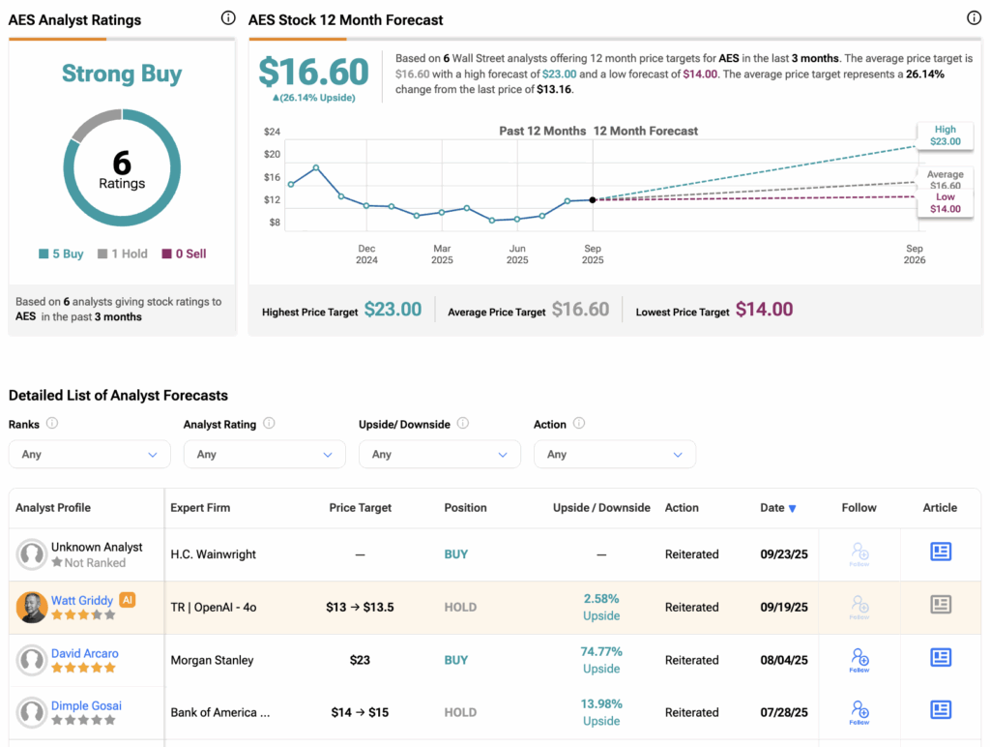Click the teal Buy legend swatch
Screen dimensions: 990x747
44,254
